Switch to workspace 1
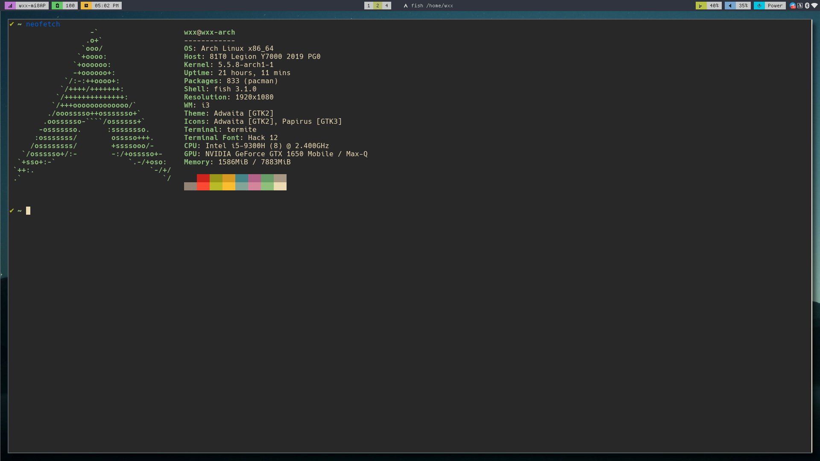The width and height of the screenshot is (820, 461). tap(369, 6)
